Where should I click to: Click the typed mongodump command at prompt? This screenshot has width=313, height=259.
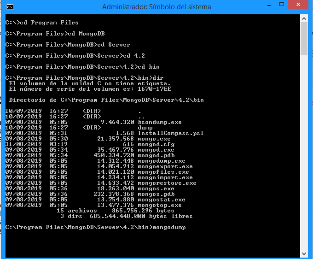coord(169,227)
